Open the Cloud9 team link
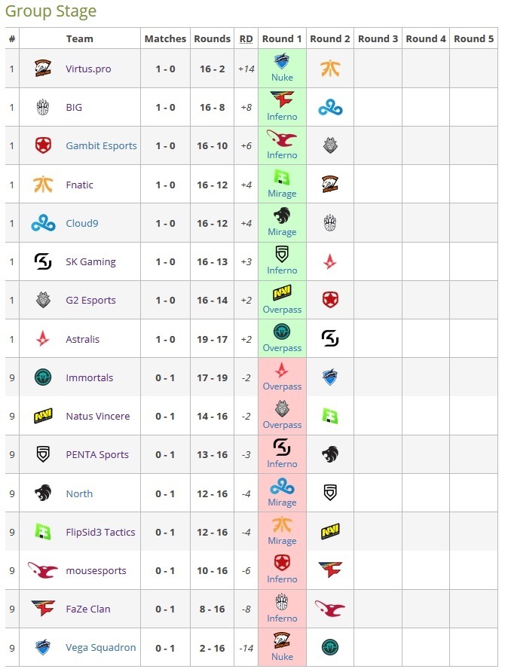Screen dimensions: 508x672 [x=82, y=223]
